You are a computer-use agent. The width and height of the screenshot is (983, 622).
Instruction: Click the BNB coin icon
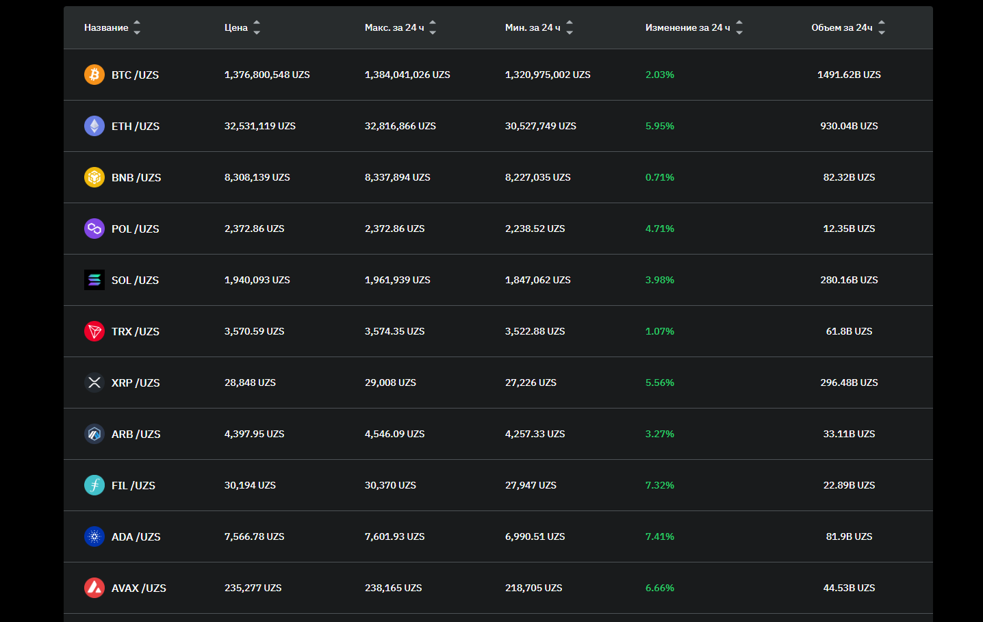pos(94,177)
